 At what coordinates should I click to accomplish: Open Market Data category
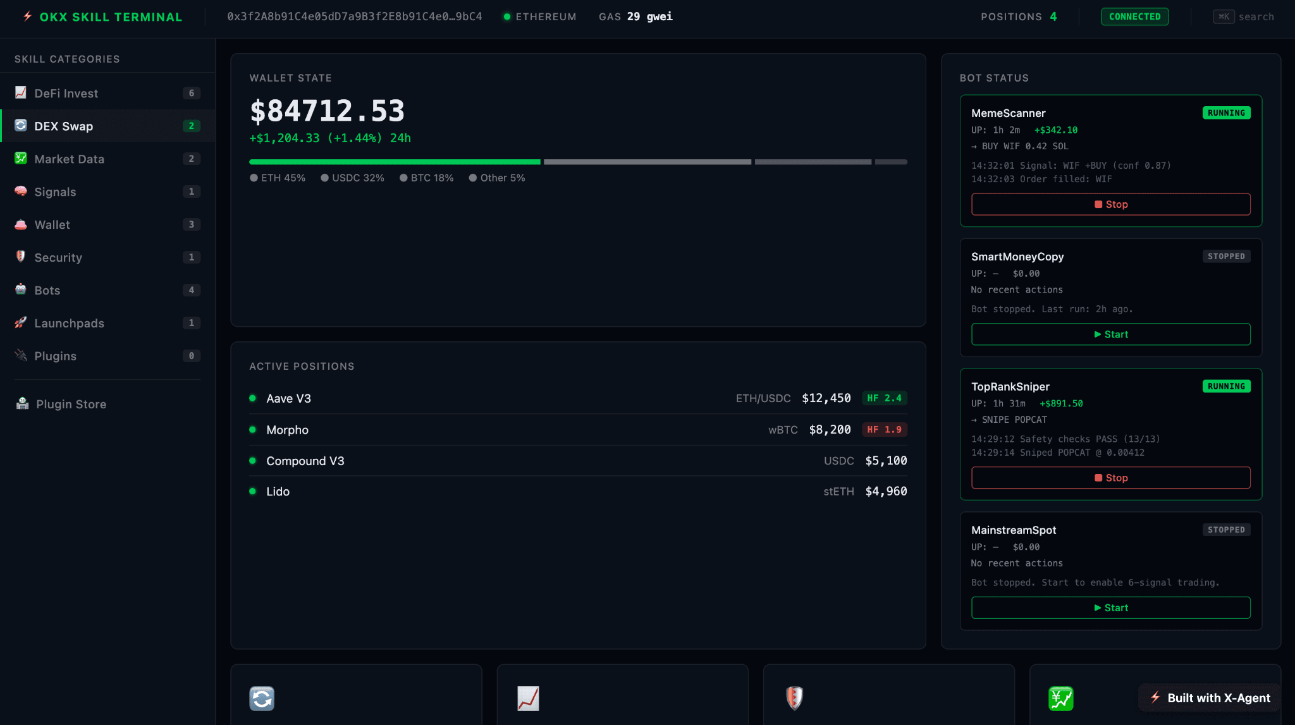point(107,159)
